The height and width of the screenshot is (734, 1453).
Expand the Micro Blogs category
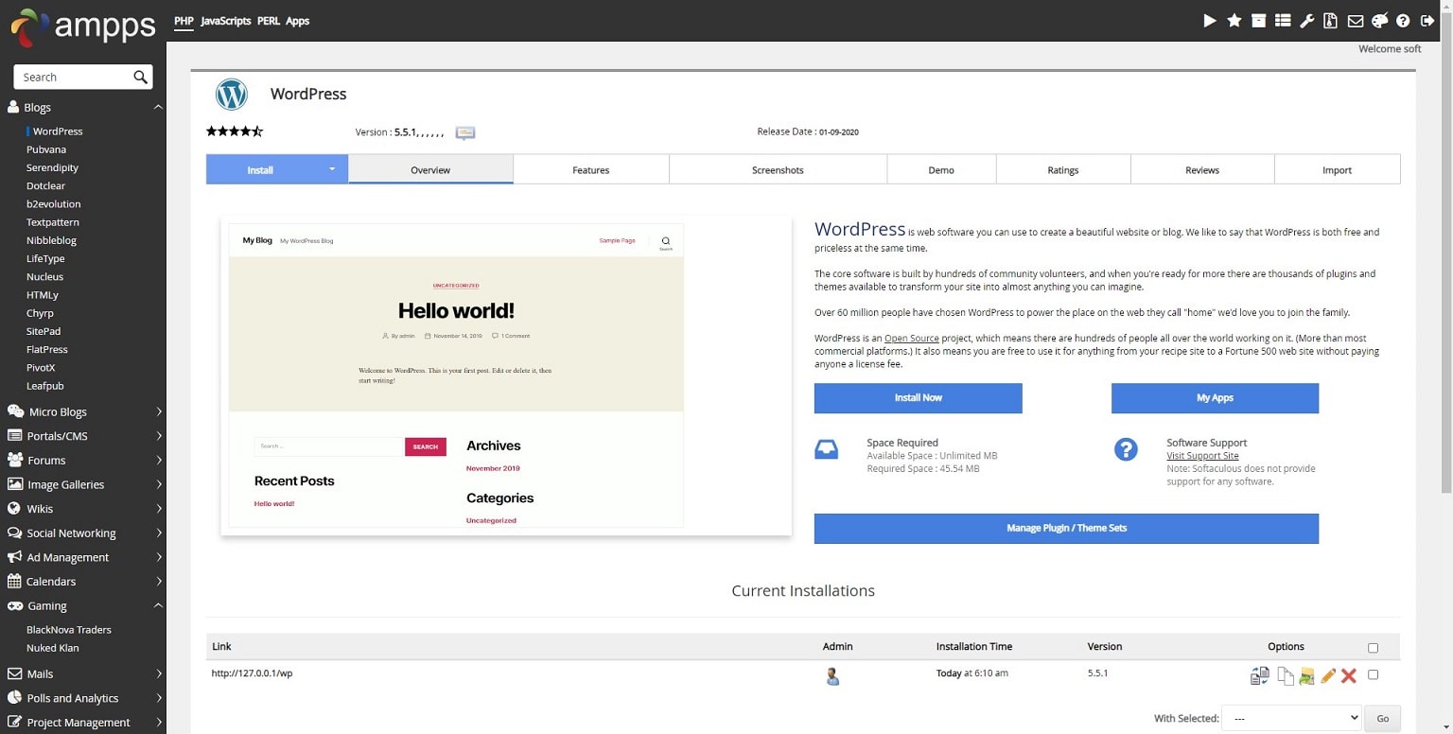83,411
